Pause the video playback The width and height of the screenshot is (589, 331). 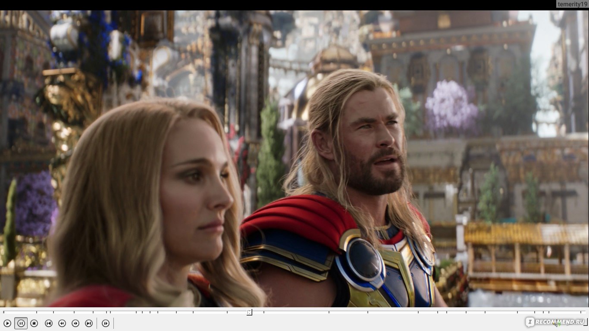[x=21, y=323]
